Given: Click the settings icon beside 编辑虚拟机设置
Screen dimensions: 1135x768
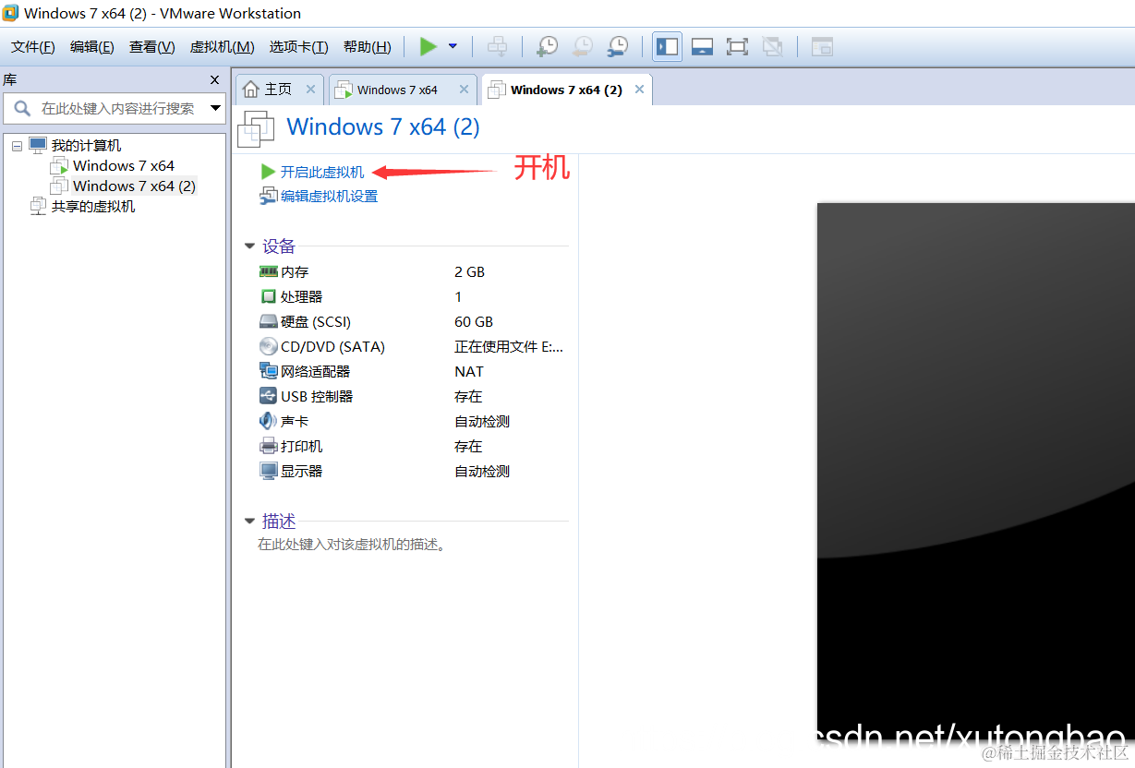Looking at the screenshot, I should (268, 196).
